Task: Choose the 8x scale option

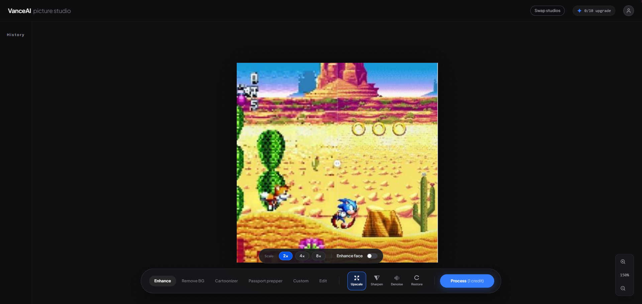Action: pyautogui.click(x=318, y=256)
